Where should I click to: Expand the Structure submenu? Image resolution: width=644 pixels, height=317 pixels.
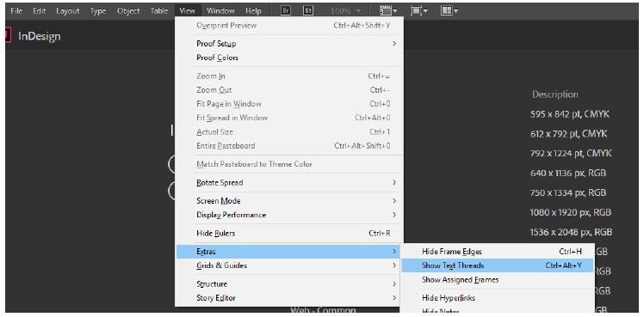[289, 283]
